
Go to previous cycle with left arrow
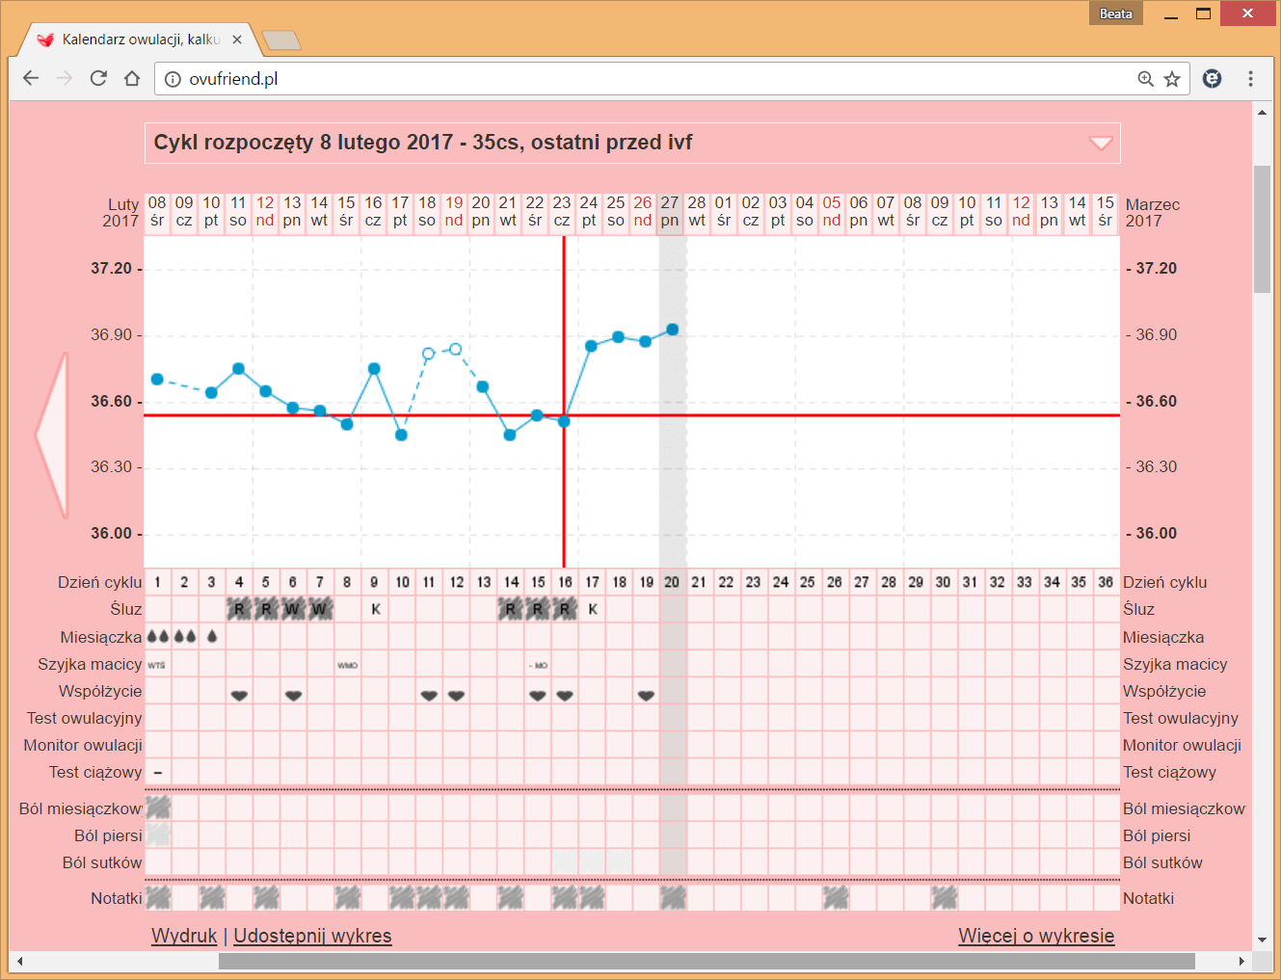coord(53,436)
